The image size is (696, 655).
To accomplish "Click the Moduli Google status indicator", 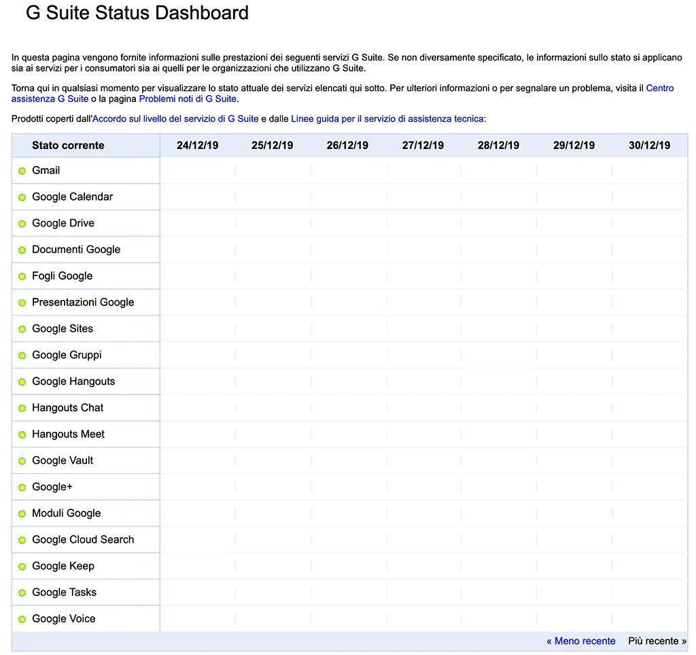I will pos(22,514).
